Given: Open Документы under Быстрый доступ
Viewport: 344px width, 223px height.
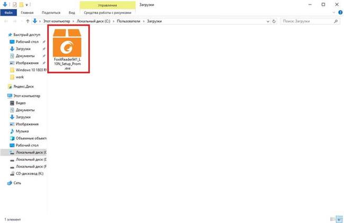Looking at the screenshot, I should coord(25,56).
